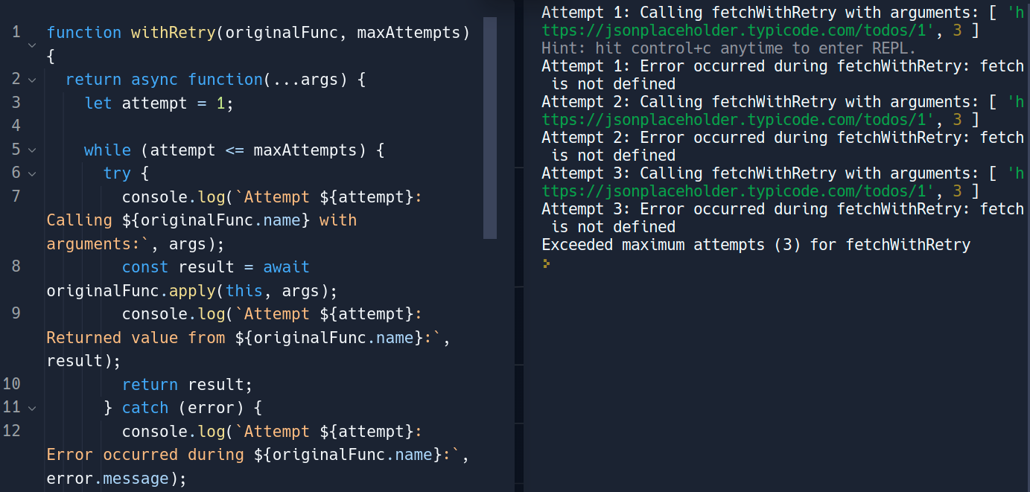The width and height of the screenshot is (1030, 492).
Task: Select line number 3 in the gutter
Action: pyautogui.click(x=16, y=103)
